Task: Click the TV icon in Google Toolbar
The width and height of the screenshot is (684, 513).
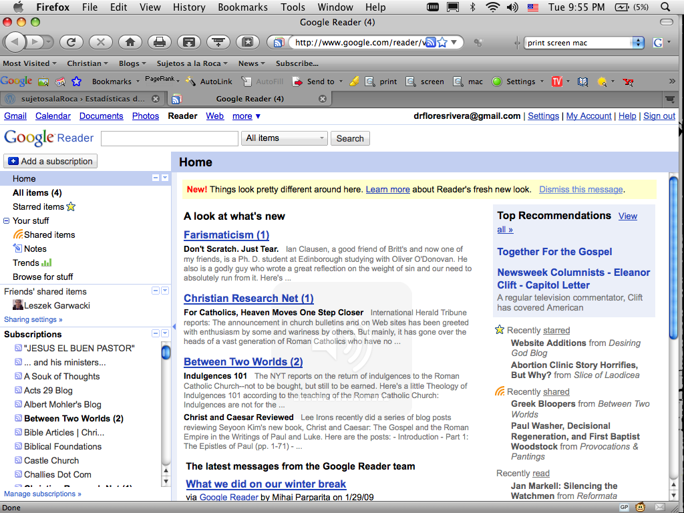Action: (x=556, y=81)
